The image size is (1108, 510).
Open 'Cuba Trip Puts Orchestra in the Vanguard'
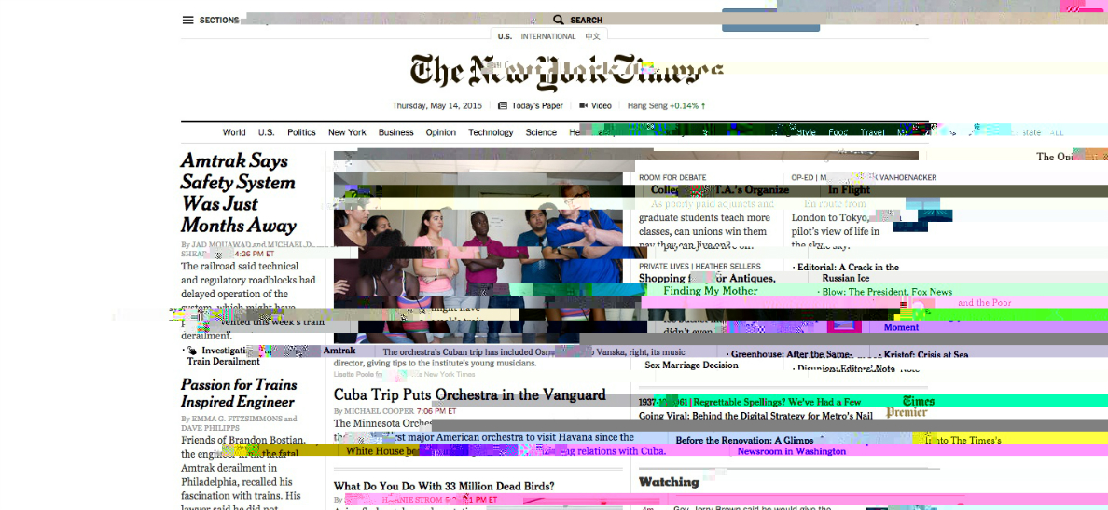[x=470, y=394]
